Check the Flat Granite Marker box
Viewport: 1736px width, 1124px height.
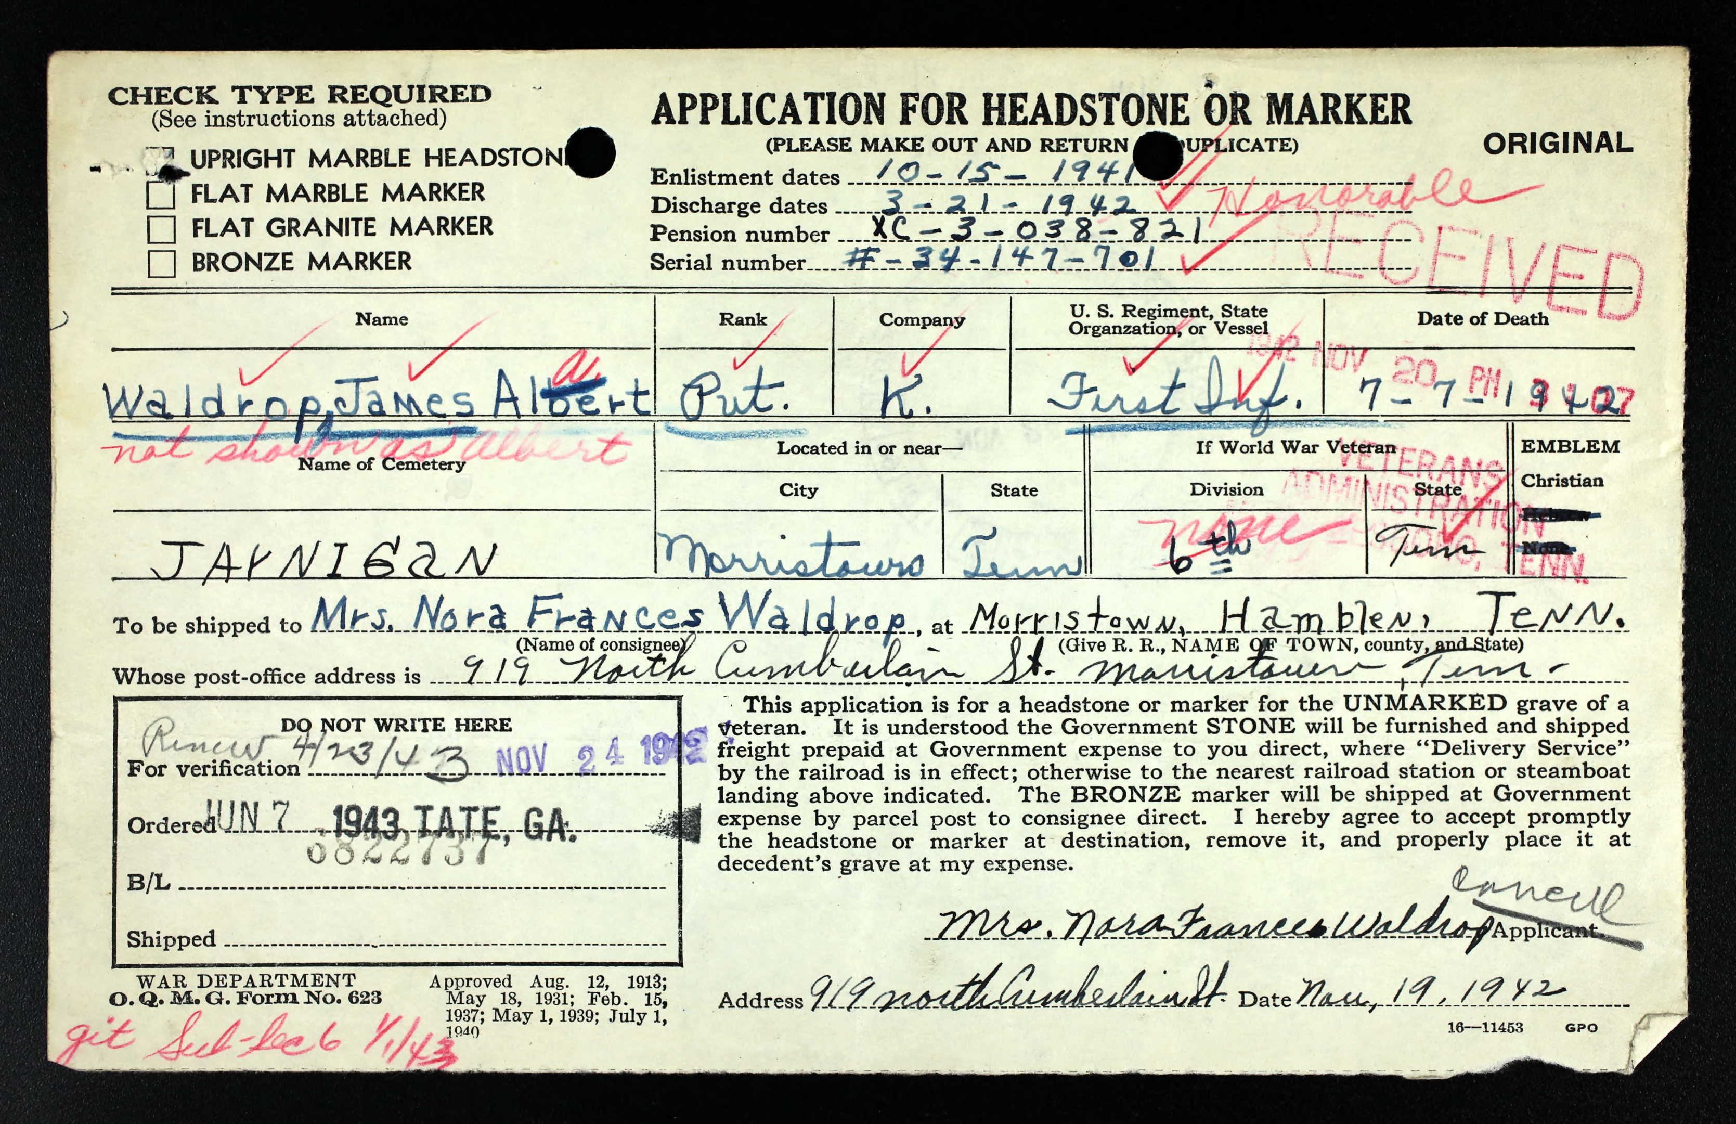161,229
